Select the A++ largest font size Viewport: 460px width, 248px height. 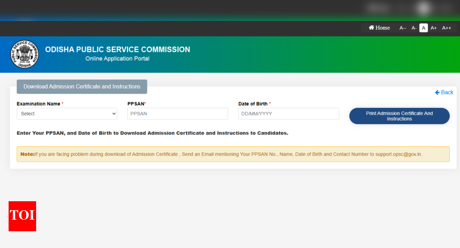(x=447, y=28)
